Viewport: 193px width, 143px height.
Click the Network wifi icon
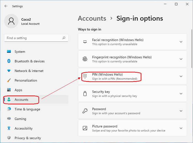[9, 71]
